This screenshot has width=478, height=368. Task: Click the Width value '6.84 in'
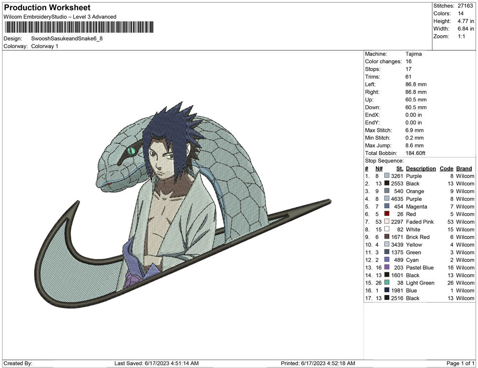[466, 28]
